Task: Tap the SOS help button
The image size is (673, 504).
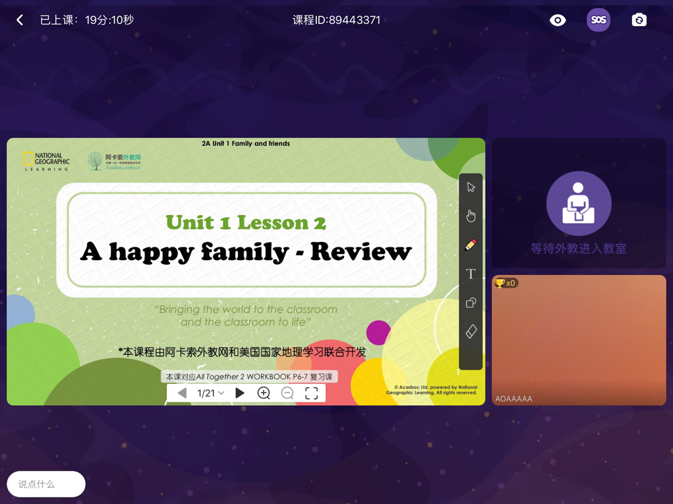Action: click(598, 19)
